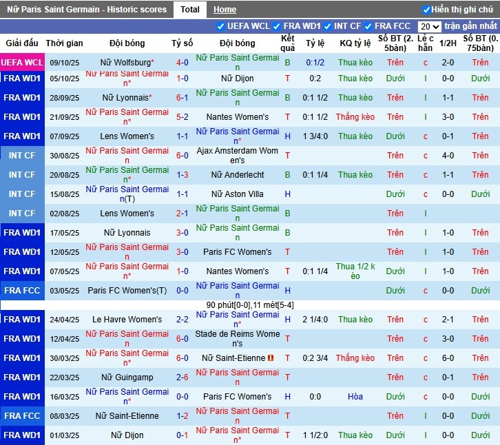Select the Total tab

(x=190, y=10)
